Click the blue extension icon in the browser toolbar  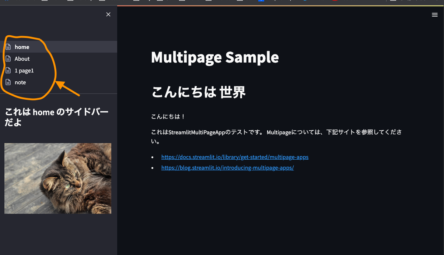click(x=261, y=1)
